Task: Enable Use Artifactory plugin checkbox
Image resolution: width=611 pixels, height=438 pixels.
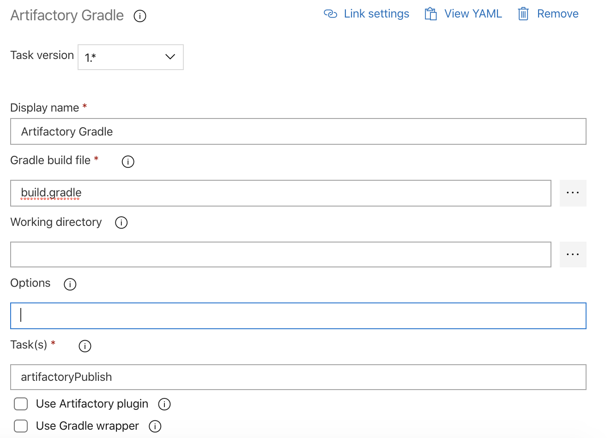Action: click(21, 404)
